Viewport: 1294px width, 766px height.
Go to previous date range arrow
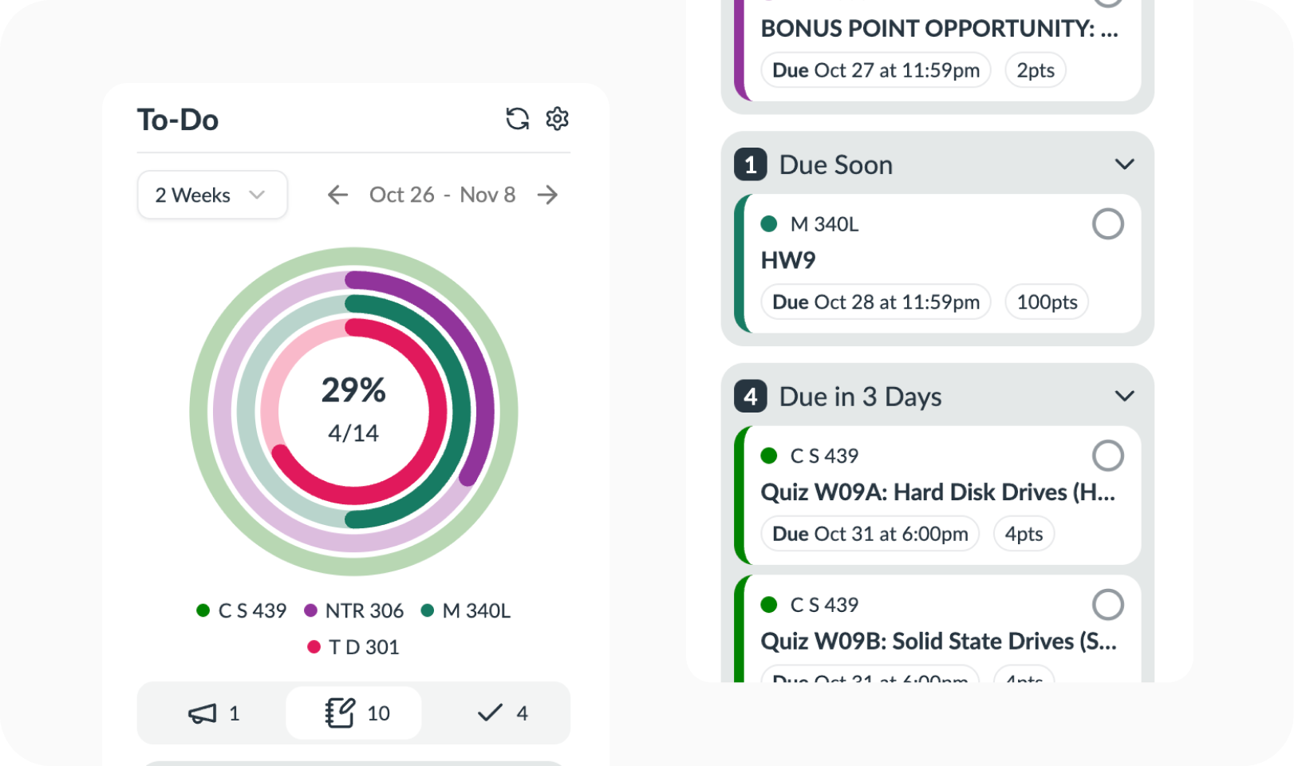pos(337,195)
